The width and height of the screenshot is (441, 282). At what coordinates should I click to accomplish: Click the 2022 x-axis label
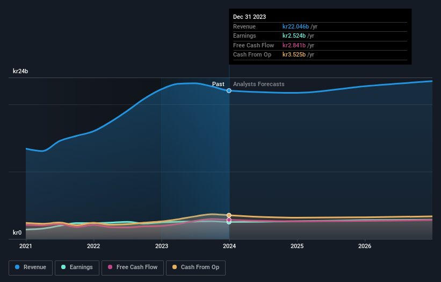93,246
